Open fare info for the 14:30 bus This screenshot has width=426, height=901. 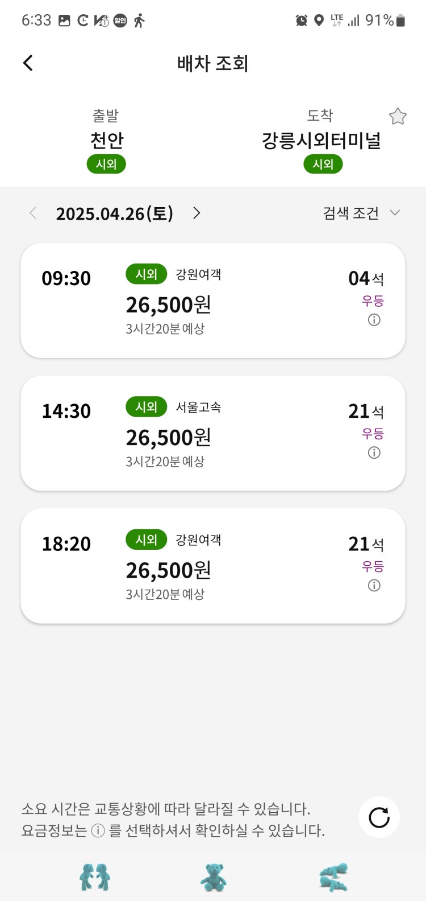click(374, 452)
